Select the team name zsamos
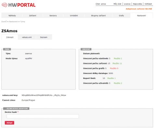 29,53
